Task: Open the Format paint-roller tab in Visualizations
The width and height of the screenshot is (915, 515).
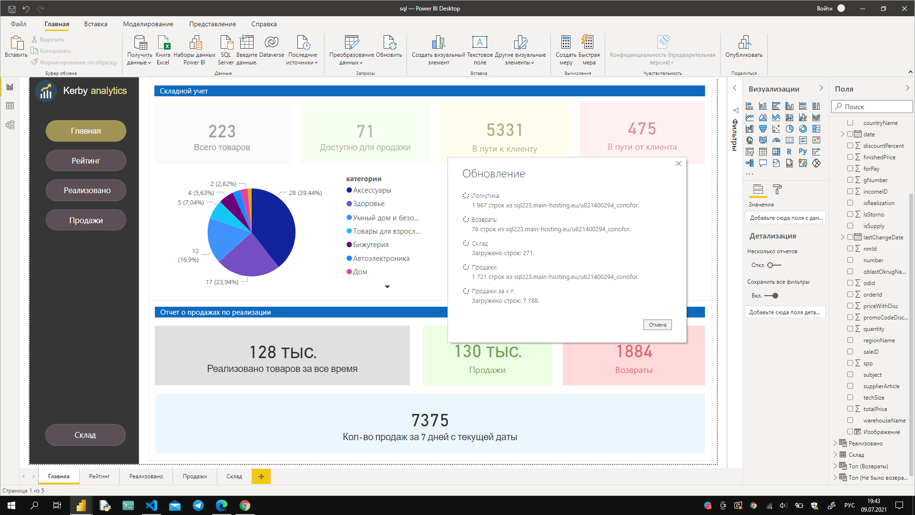Action: click(x=777, y=189)
